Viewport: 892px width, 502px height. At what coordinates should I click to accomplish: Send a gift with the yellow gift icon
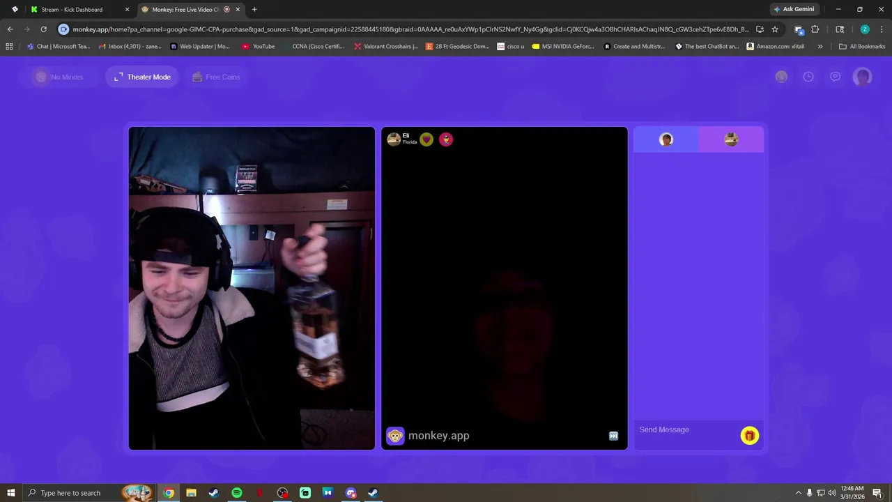coord(749,436)
